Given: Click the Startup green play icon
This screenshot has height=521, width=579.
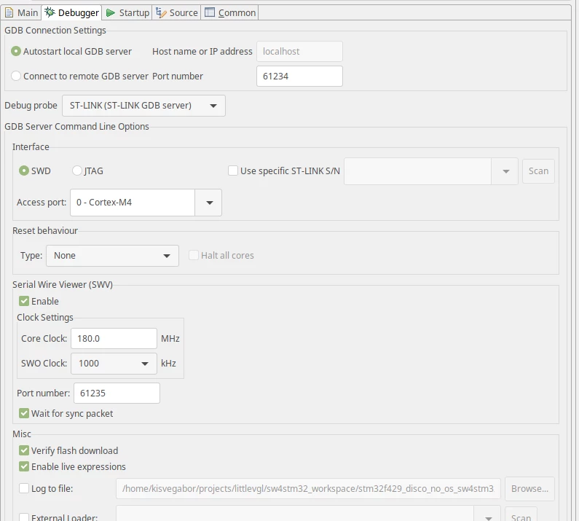Looking at the screenshot, I should click(111, 13).
